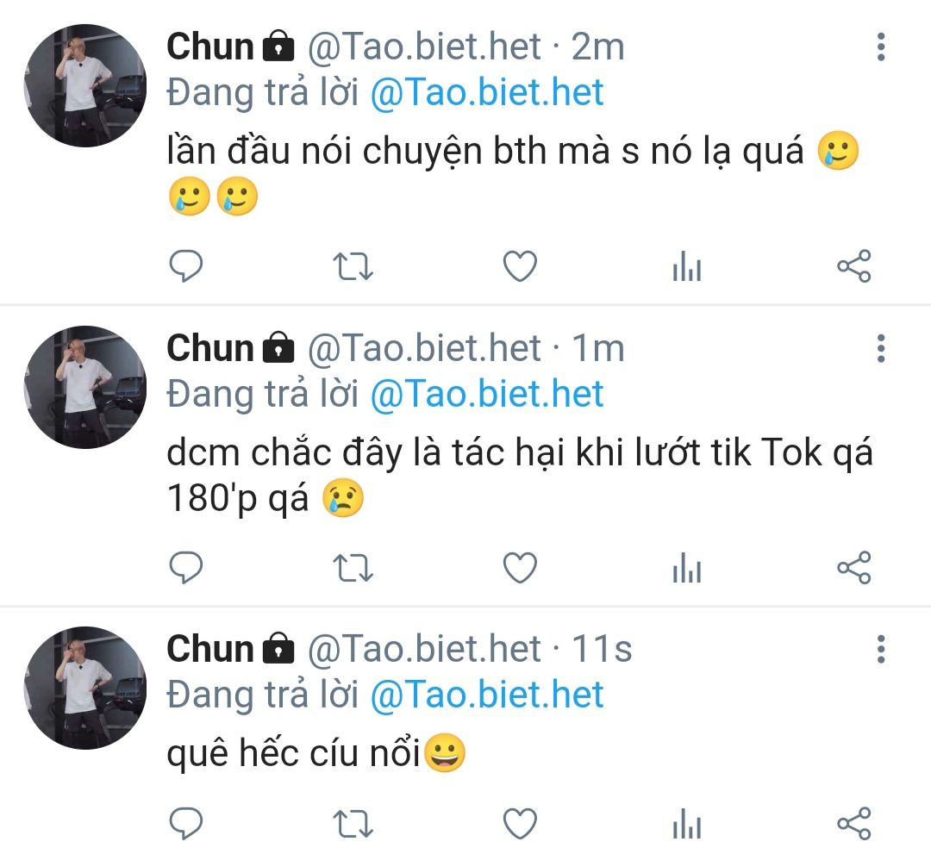
Task: Retweet the "quê hếc cíu nổi" tweet
Action: coord(353,824)
